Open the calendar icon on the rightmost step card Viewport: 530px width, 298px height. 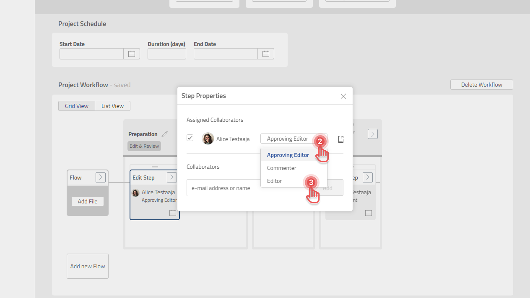click(368, 213)
